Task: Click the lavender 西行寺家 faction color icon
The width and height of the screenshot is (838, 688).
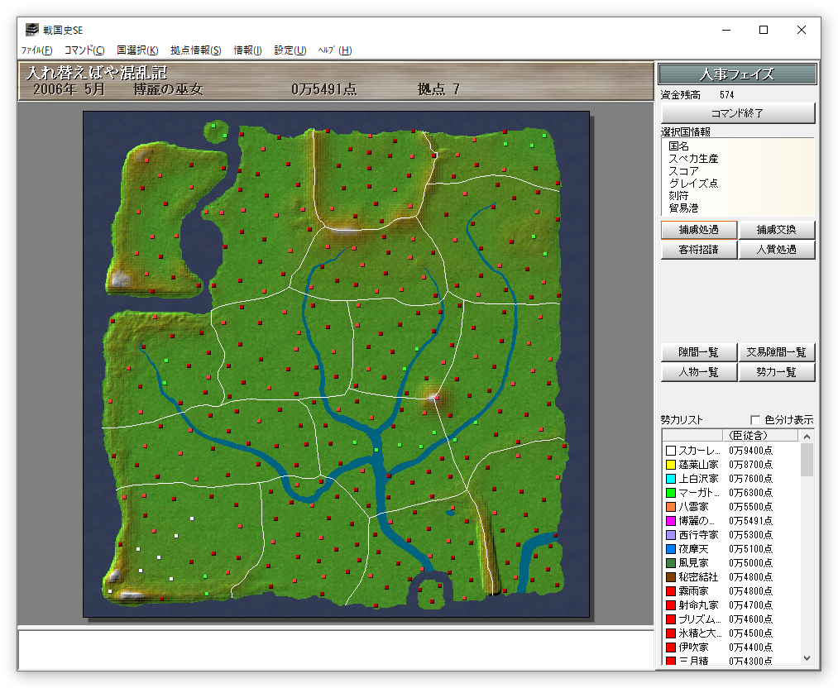Action: (x=671, y=535)
